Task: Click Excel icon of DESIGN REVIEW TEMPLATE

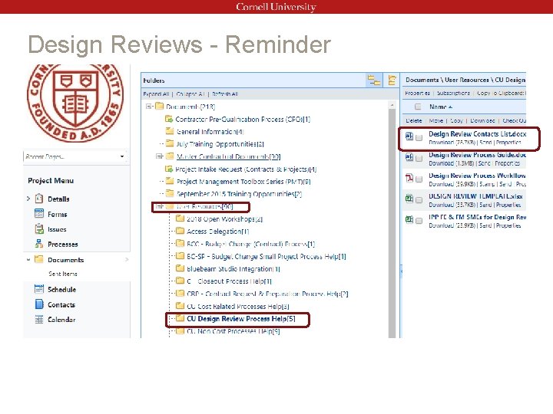Action: (409, 199)
